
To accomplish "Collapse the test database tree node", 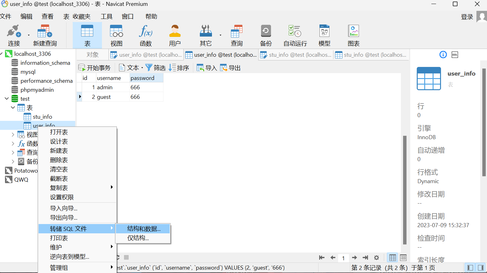I will point(7,99).
